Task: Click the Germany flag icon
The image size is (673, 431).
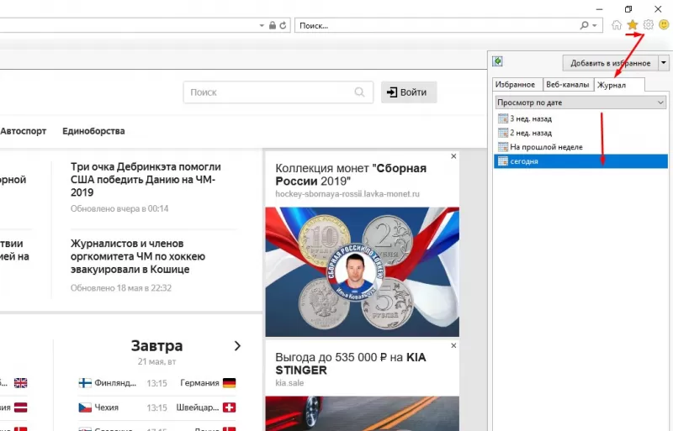Action: [x=229, y=383]
